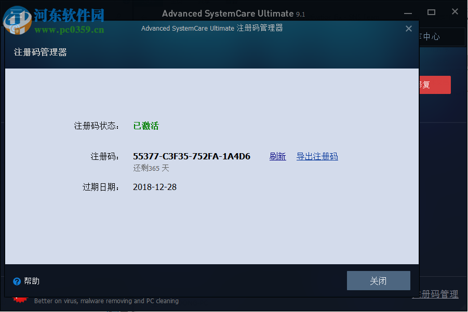Click the 还剩365 天 remaining days text
This screenshot has height=312, width=468.
(151, 168)
